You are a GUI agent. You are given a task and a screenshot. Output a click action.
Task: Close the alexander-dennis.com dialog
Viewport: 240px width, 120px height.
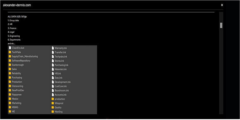point(222,5)
